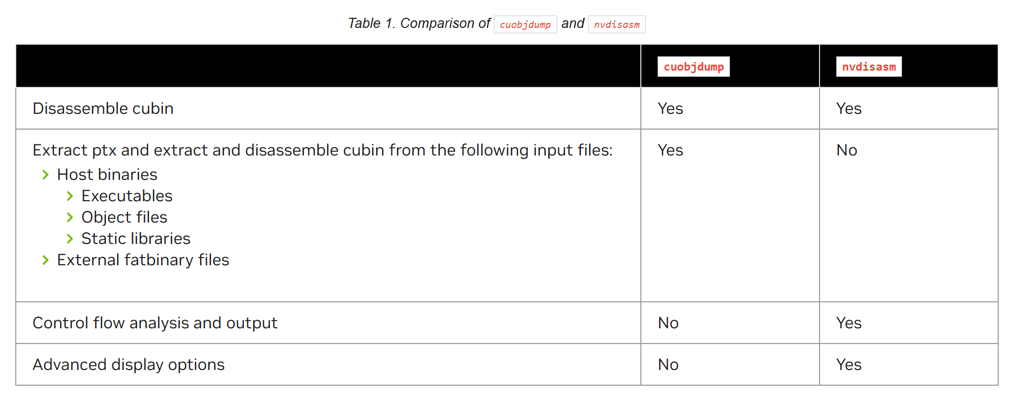Click cuobjdump's Yes in Disassemble cubin row
Image resolution: width=1017 pixels, height=404 pixels.
670,108
